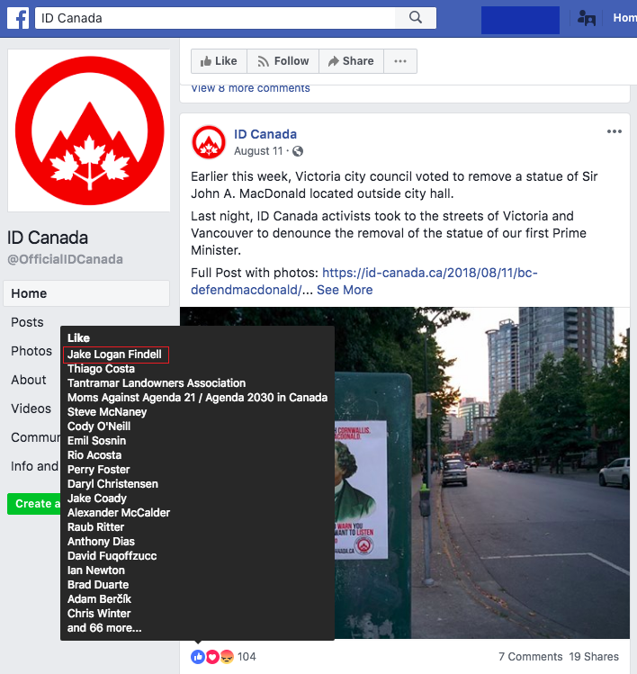The height and width of the screenshot is (674, 637).
Task: Open the id-canada.ca post link
Action: click(x=364, y=281)
